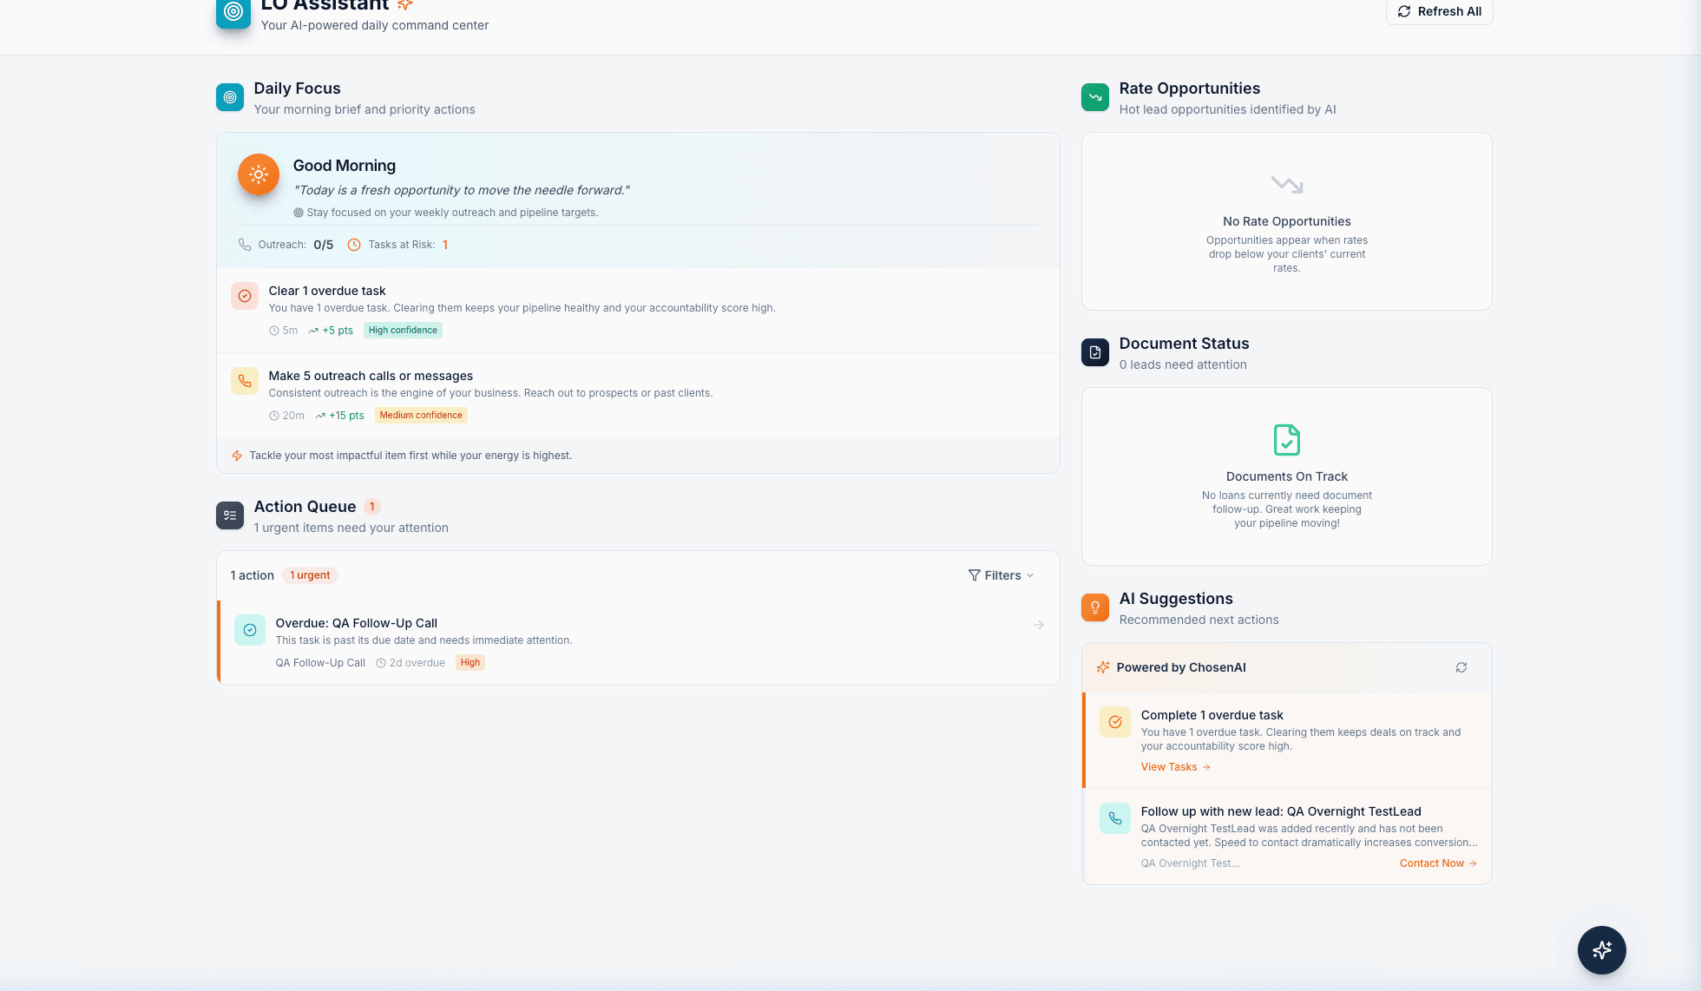This screenshot has height=991, width=1701.
Task: Follow the View Tasks link
Action: coord(1174,766)
